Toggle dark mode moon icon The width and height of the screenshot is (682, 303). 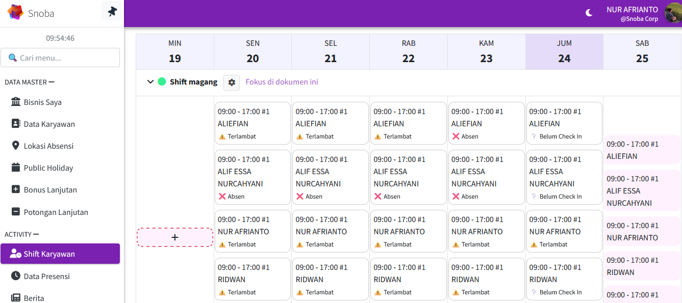click(589, 13)
